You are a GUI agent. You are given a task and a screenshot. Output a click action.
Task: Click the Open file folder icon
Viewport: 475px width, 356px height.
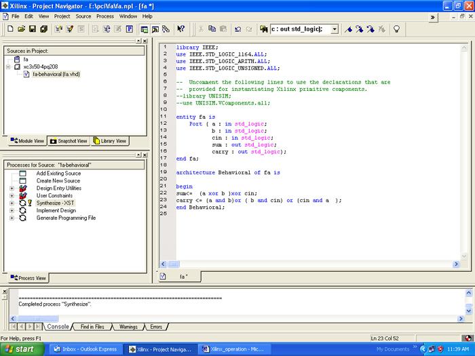(21, 29)
